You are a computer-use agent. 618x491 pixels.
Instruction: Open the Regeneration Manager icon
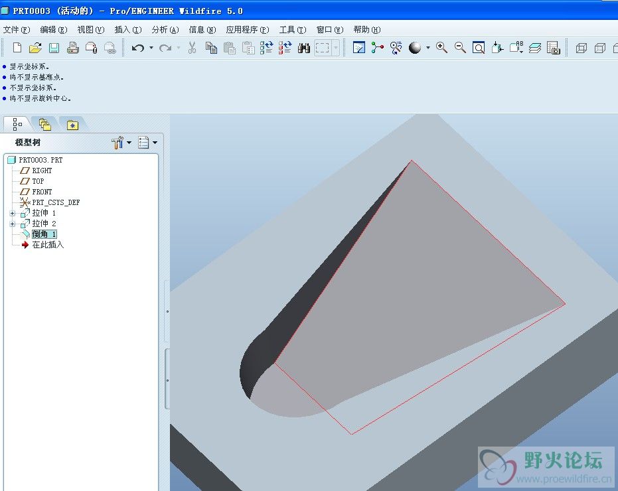tap(285, 48)
